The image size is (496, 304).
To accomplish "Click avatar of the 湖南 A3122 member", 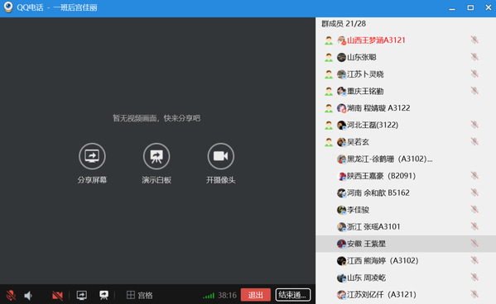I will [341, 108].
